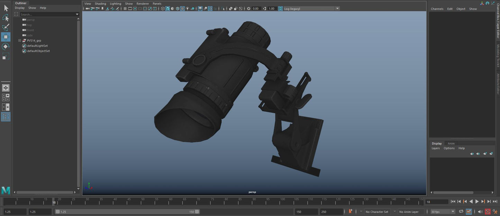Select the Lasso selection tool
500x216 pixels.
pyautogui.click(x=6, y=18)
